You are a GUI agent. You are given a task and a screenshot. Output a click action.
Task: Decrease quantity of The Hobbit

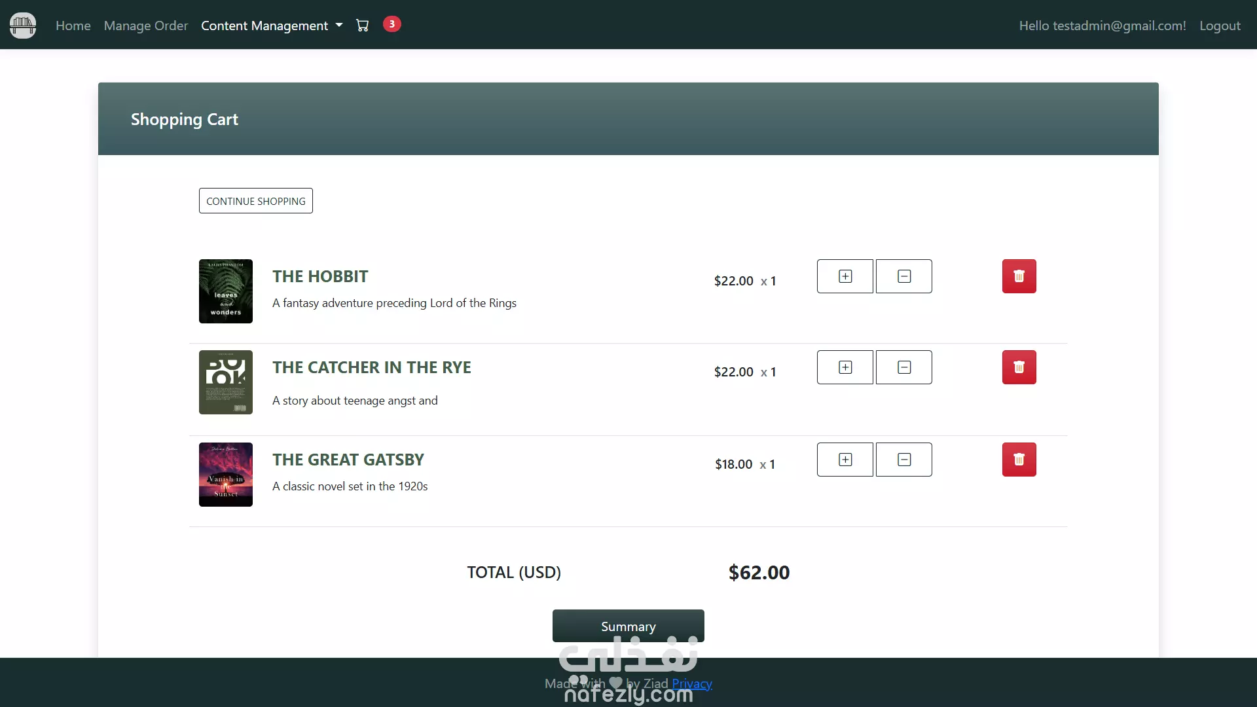(x=903, y=276)
